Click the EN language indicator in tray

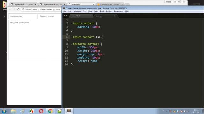[x=163, y=111]
